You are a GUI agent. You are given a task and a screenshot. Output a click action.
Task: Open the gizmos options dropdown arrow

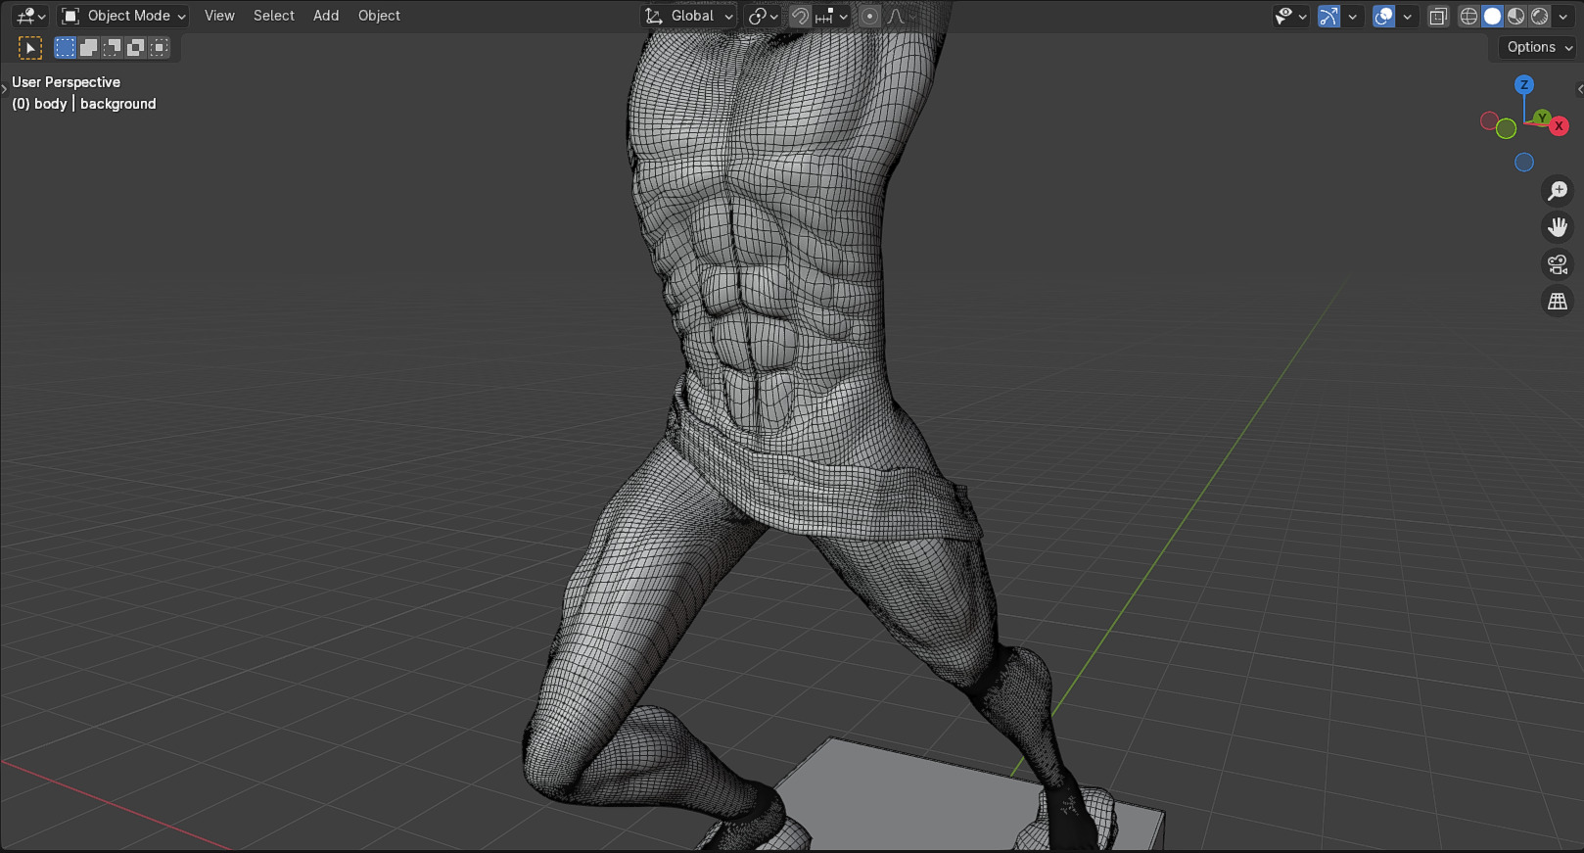click(1352, 16)
